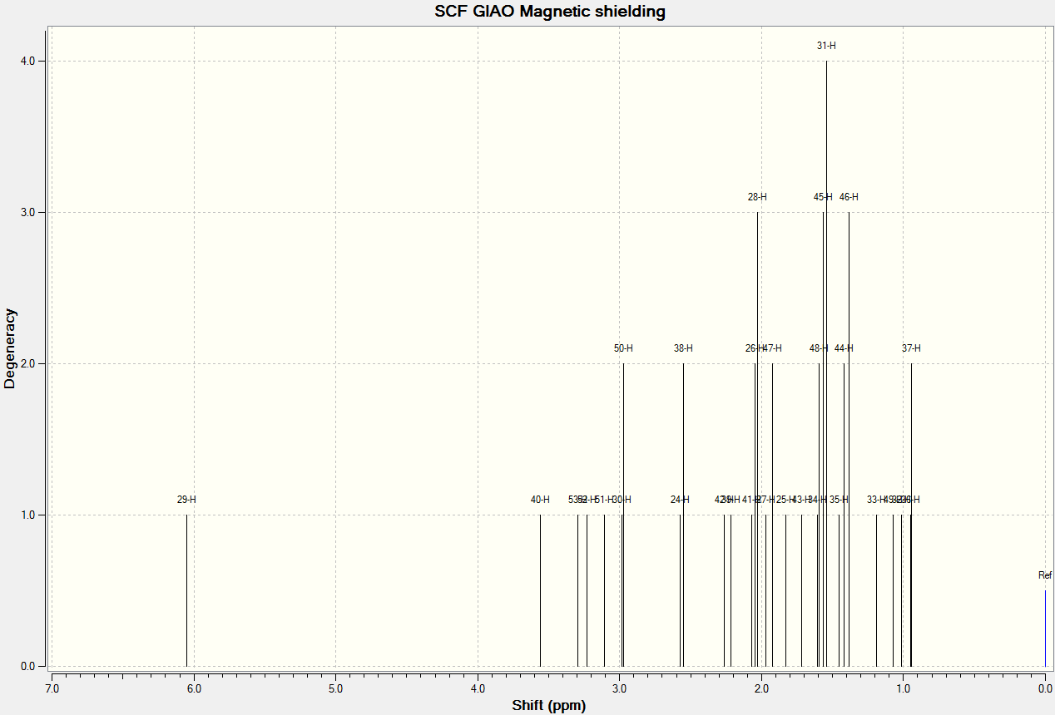The width and height of the screenshot is (1055, 715).
Task: Select the 46-H peak label
Action: pyautogui.click(x=849, y=197)
